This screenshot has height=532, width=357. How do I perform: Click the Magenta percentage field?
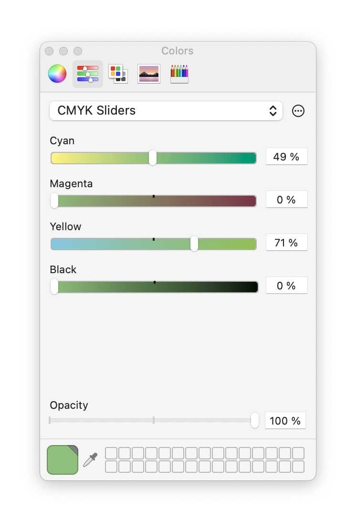point(286,200)
